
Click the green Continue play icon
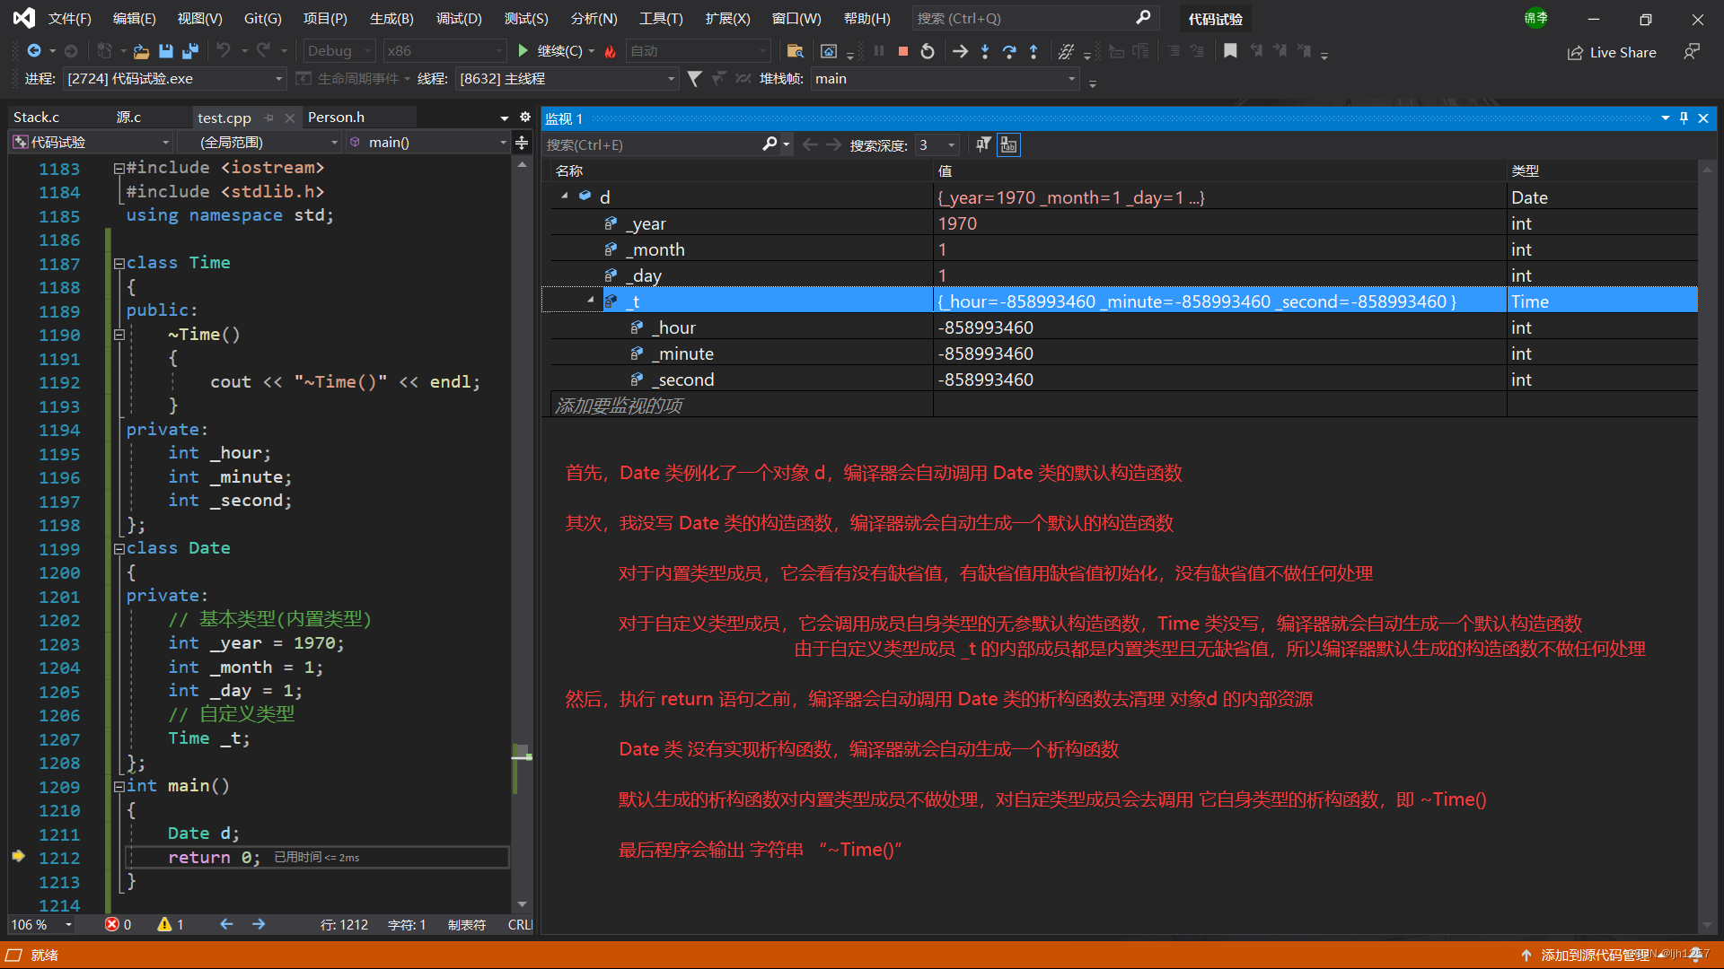point(523,51)
